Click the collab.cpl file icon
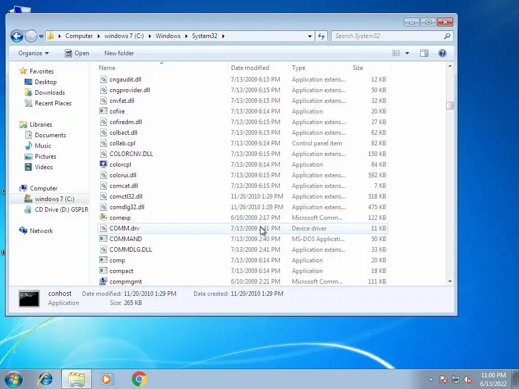Screen dimensions: 519x389 point(103,143)
